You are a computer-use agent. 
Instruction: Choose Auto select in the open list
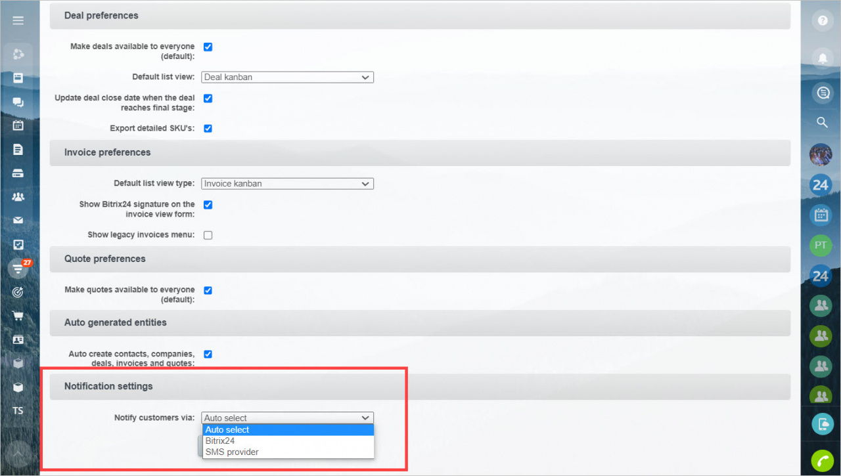click(x=288, y=429)
